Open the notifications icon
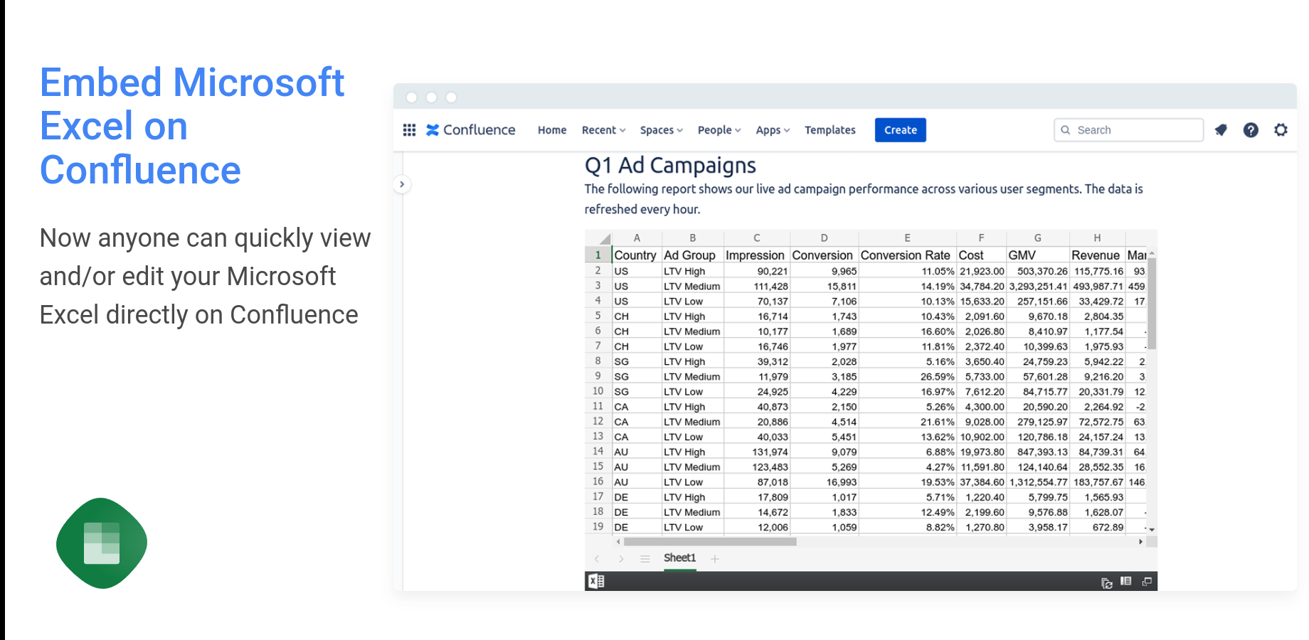The width and height of the screenshot is (1309, 640). 1221,130
